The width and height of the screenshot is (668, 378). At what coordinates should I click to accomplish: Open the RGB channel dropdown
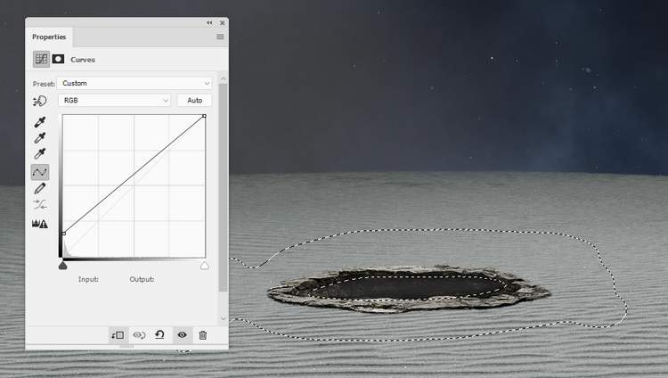point(115,100)
